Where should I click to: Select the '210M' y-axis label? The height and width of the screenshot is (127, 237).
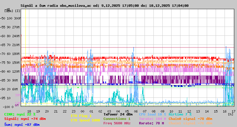coord(16,45)
